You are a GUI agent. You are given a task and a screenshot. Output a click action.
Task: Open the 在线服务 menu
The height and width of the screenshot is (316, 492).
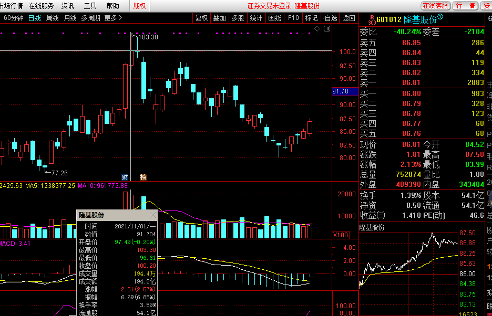[x=41, y=6]
